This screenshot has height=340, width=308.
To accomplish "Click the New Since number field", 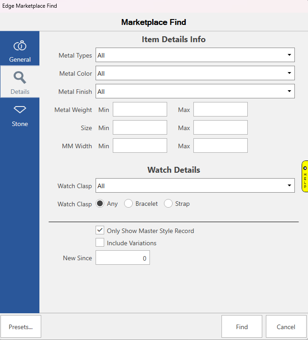I will click(x=122, y=258).
